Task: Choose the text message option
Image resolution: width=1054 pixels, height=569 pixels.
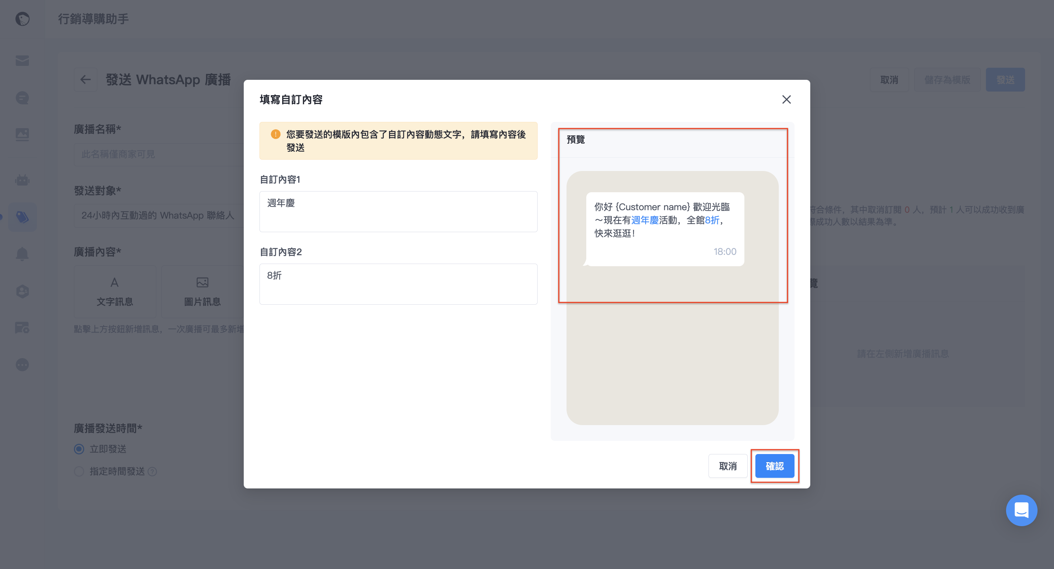Action: point(115,291)
